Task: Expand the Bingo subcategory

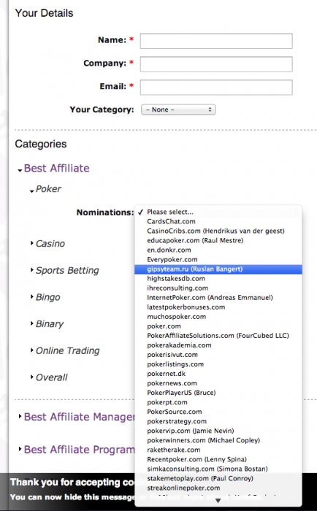Action: pos(45,297)
